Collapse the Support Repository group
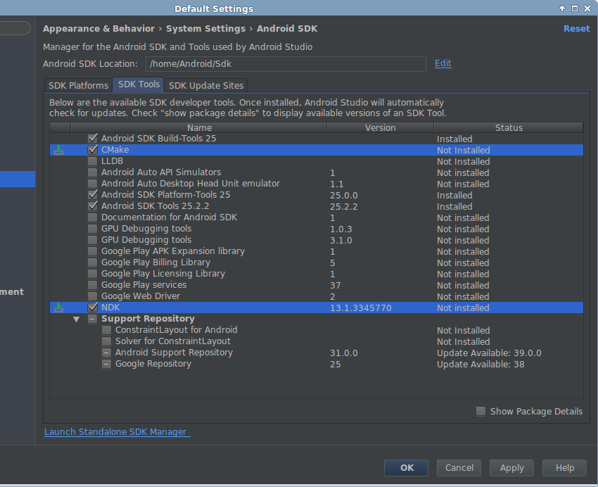This screenshot has width=598, height=487. (77, 320)
